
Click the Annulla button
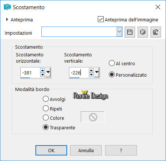86,150
